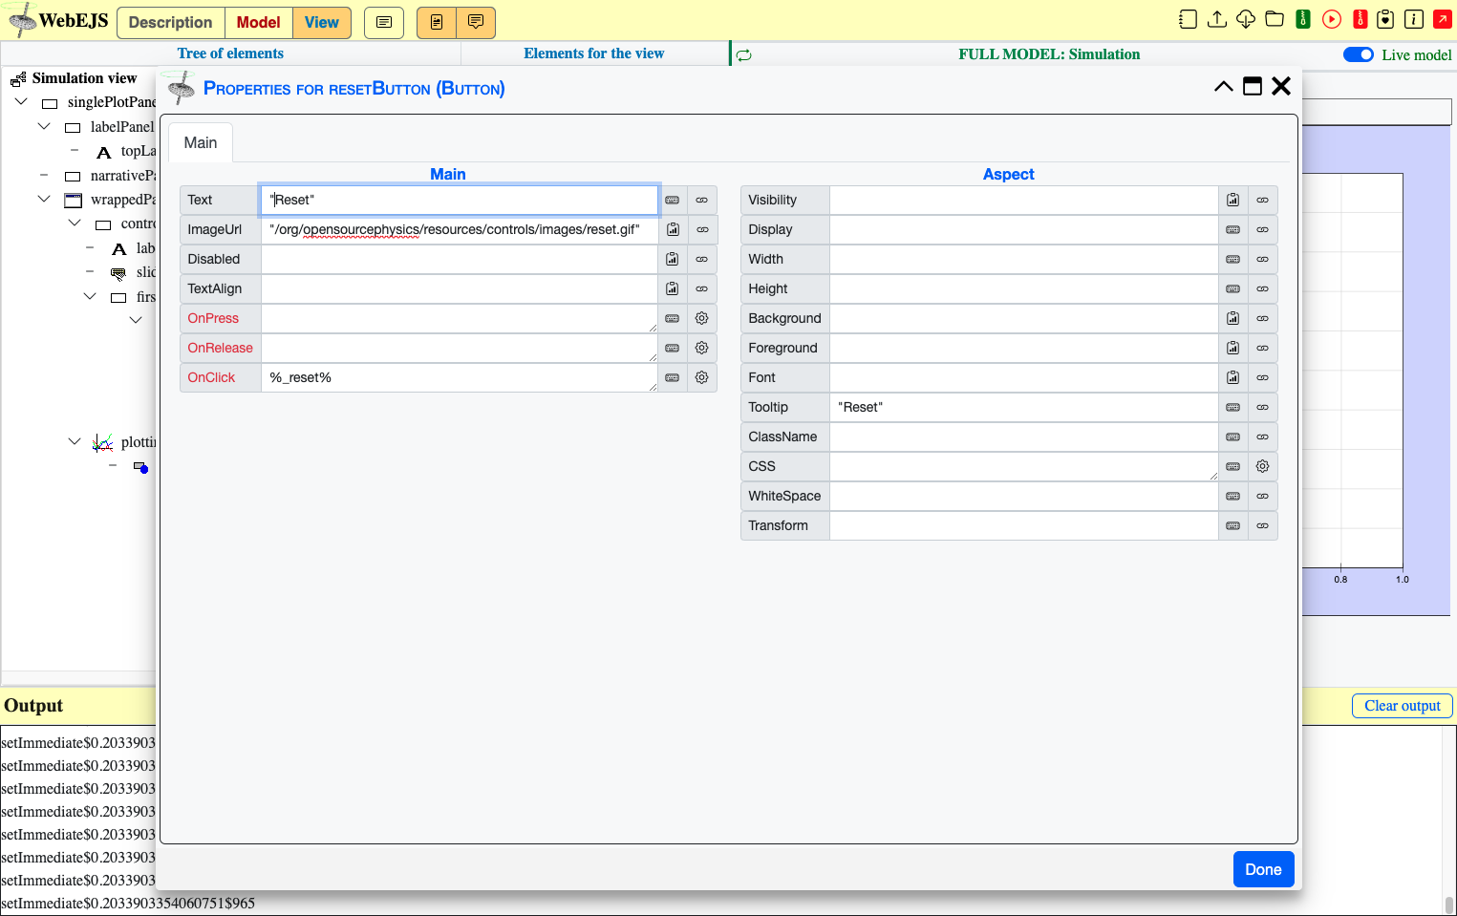Screen dimensions: 1457x916
Task: Click the refresh icon beside FULL MODEL
Action: tap(744, 55)
